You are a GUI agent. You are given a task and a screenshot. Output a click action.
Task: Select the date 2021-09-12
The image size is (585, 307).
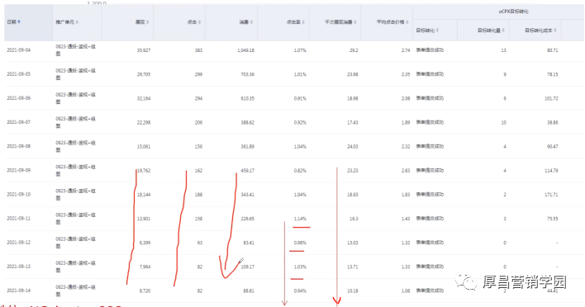19,242
